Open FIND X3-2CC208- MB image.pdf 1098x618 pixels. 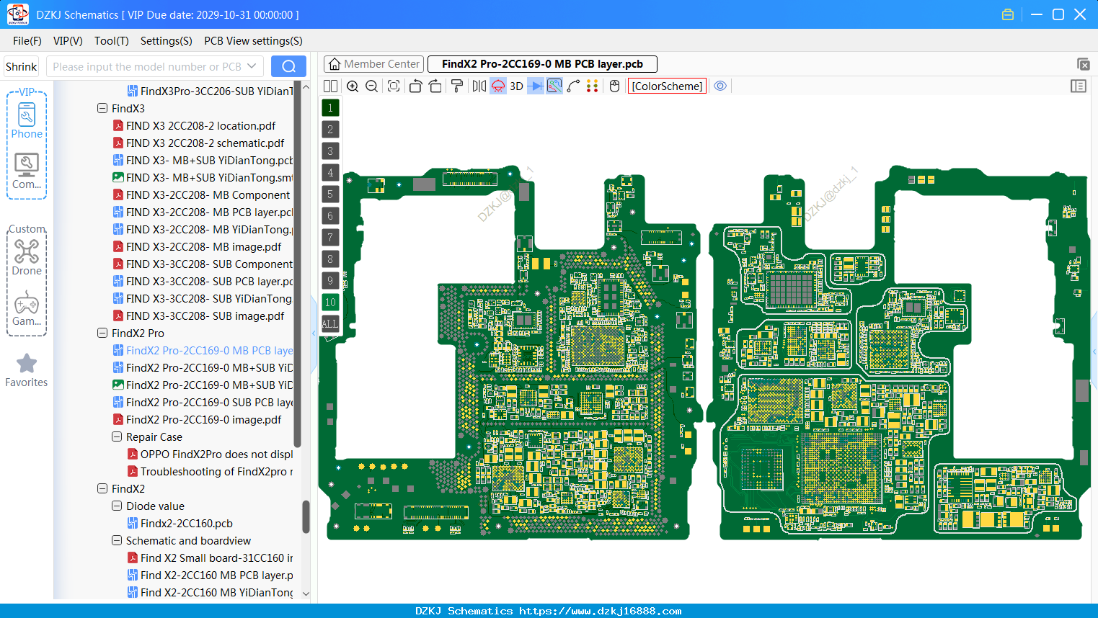[203, 246]
